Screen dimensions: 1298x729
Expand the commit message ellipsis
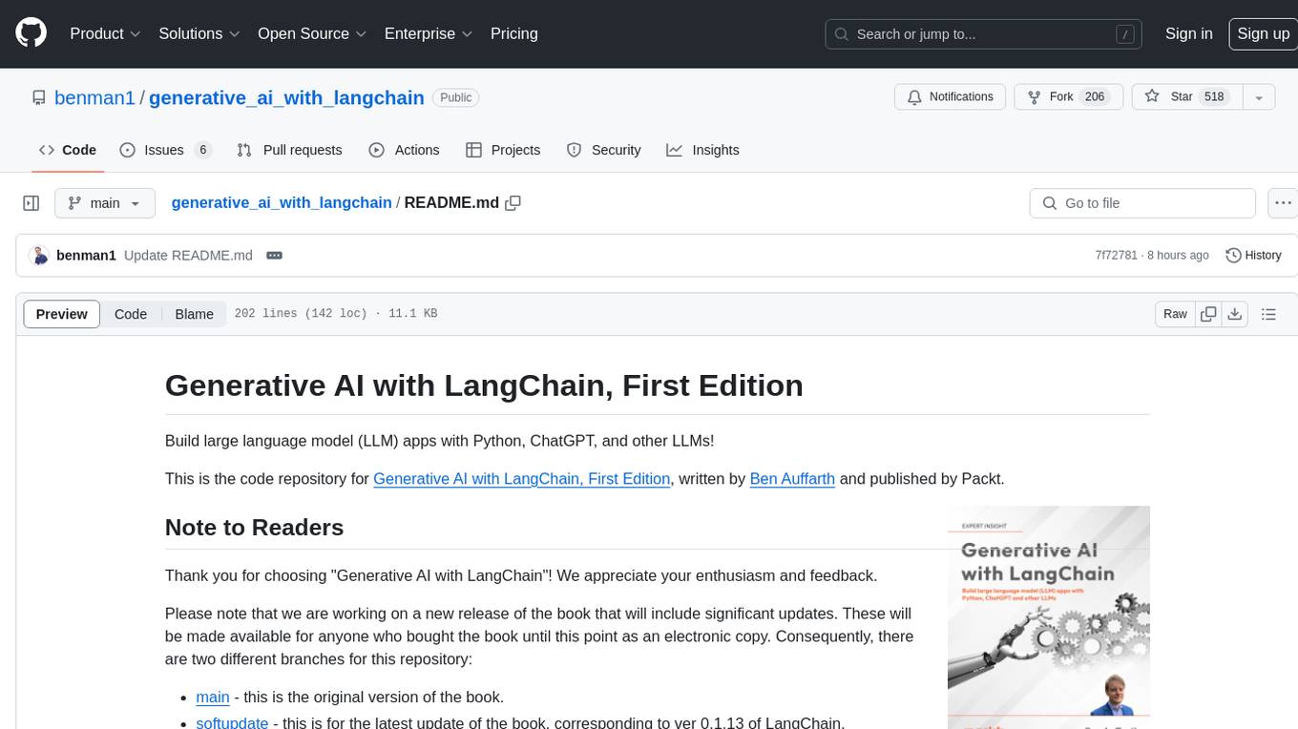pos(274,256)
